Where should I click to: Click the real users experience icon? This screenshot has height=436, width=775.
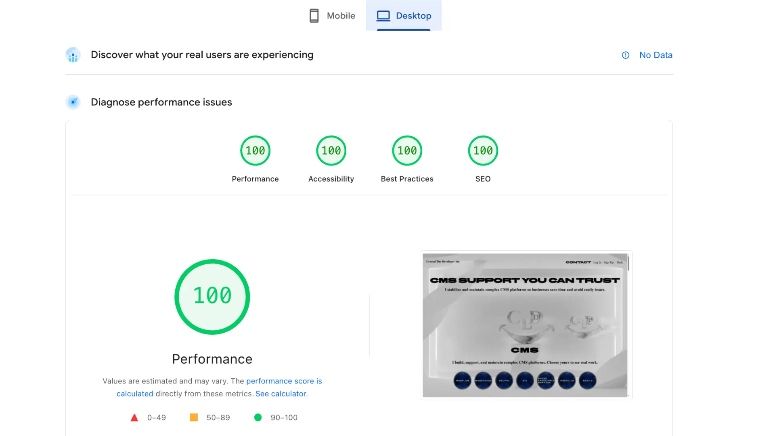tap(73, 55)
